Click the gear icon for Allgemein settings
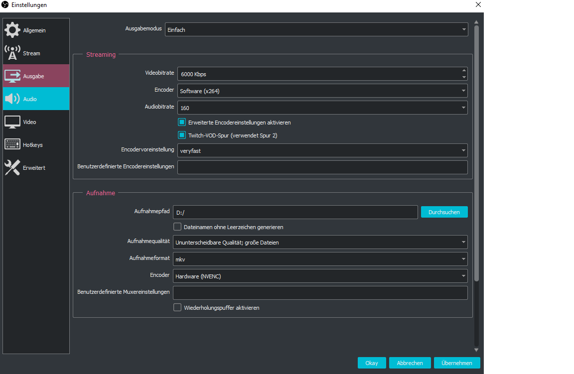This screenshot has width=574, height=374. tap(12, 30)
